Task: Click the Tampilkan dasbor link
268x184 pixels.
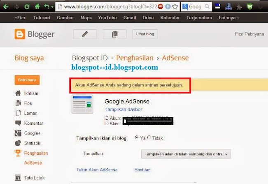Action: coord(123,109)
